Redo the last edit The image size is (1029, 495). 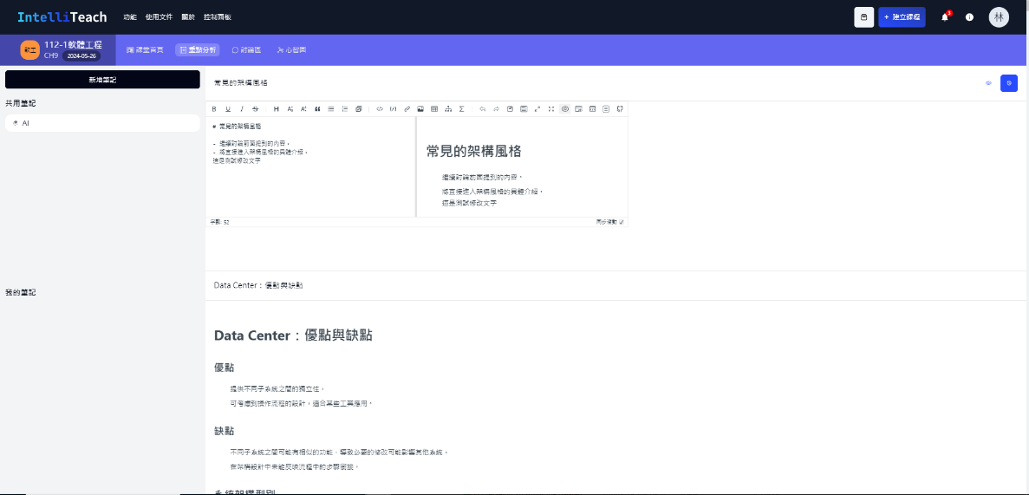496,109
